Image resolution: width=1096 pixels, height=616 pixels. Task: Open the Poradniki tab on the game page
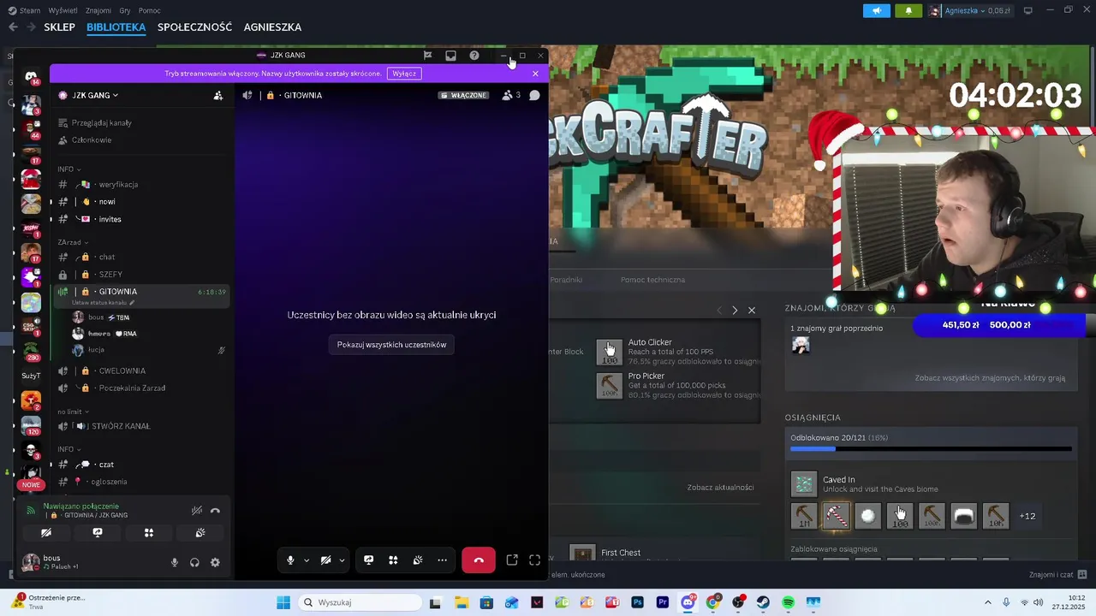click(566, 280)
